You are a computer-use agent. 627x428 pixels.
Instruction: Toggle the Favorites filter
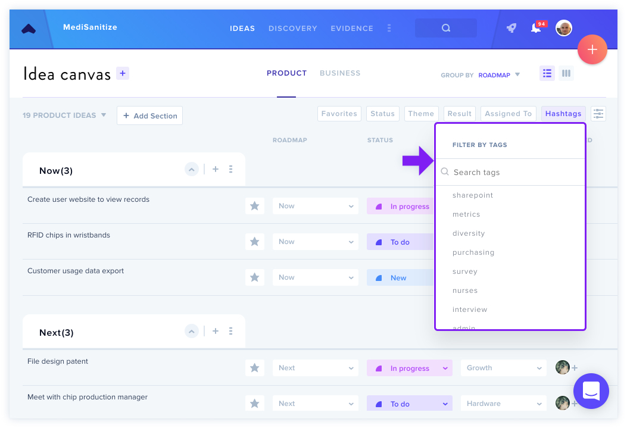point(339,114)
